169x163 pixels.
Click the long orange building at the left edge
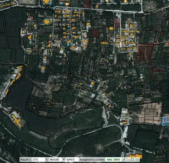[x=7, y=92]
